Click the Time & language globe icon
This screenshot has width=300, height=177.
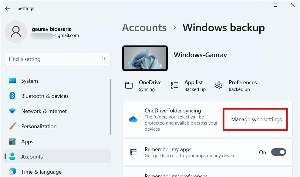click(x=12, y=172)
